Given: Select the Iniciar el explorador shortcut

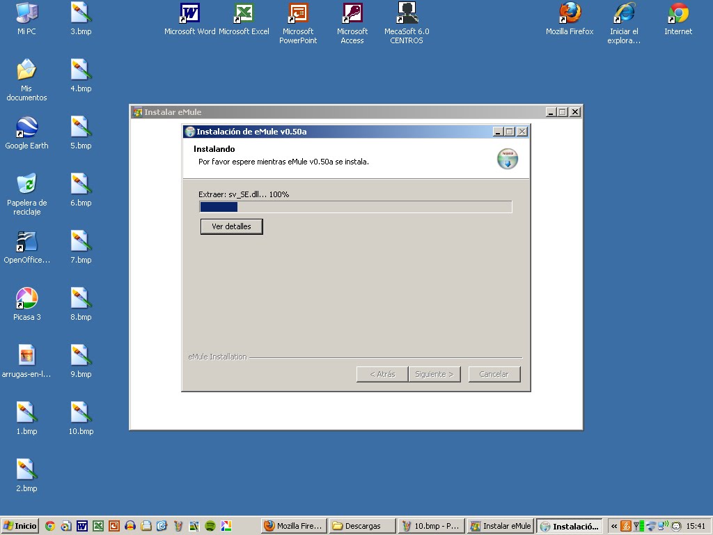Looking at the screenshot, I should (x=624, y=23).
